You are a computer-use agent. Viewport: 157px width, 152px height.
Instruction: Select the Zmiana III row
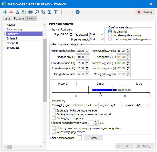[24, 48]
